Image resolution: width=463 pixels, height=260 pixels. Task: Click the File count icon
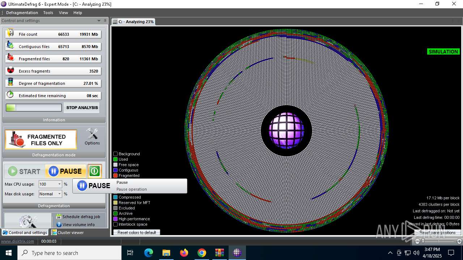pyautogui.click(x=10, y=34)
